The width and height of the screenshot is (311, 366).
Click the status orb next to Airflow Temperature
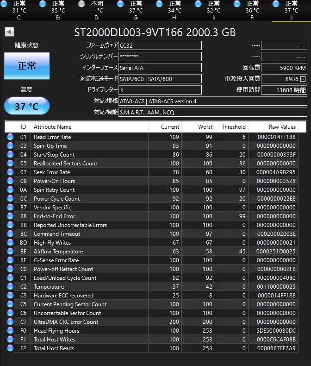(10, 252)
